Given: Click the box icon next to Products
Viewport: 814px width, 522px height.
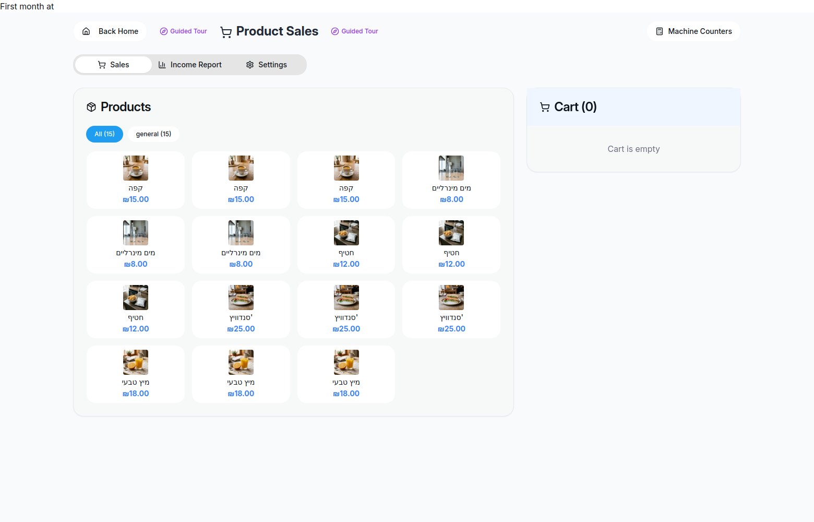Looking at the screenshot, I should pos(91,107).
